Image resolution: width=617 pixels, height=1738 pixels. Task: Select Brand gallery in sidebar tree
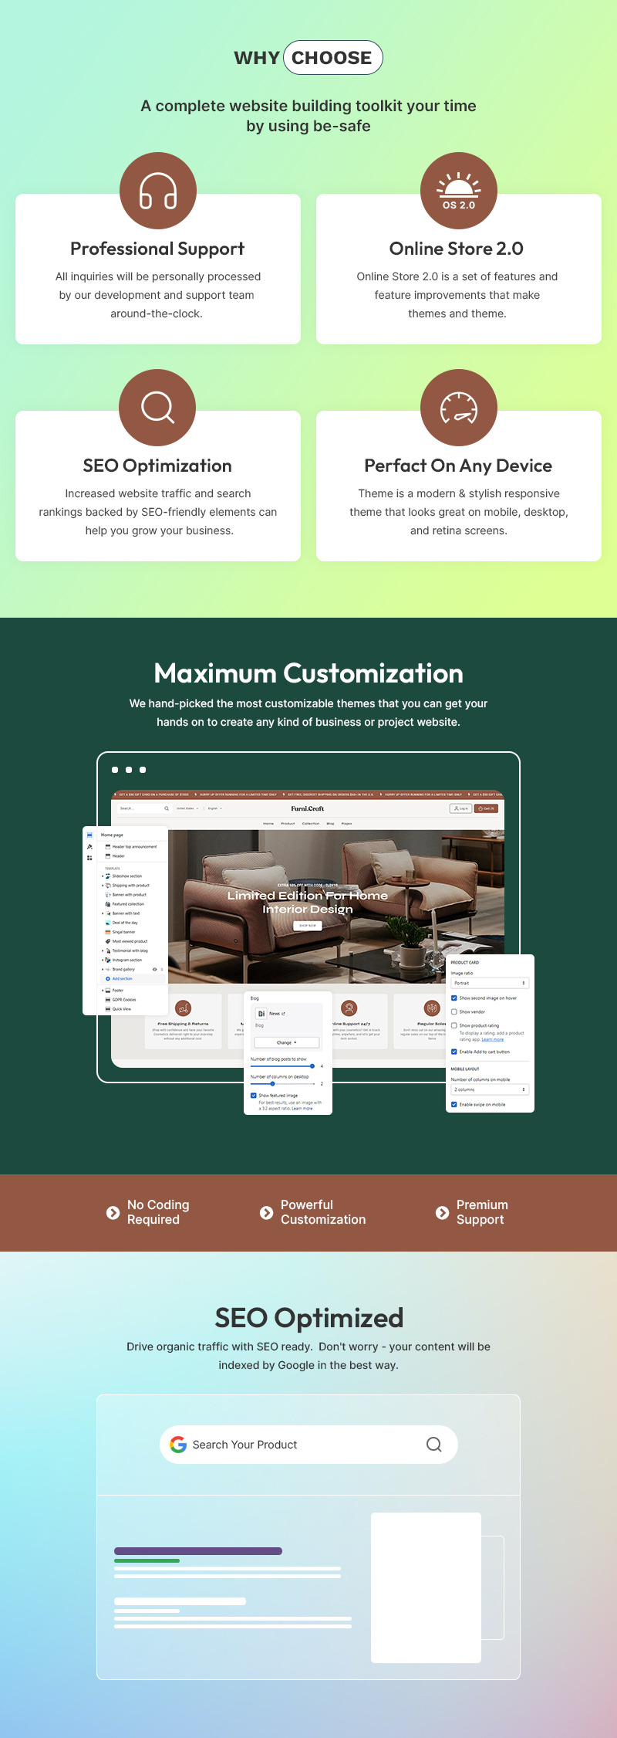point(123,969)
